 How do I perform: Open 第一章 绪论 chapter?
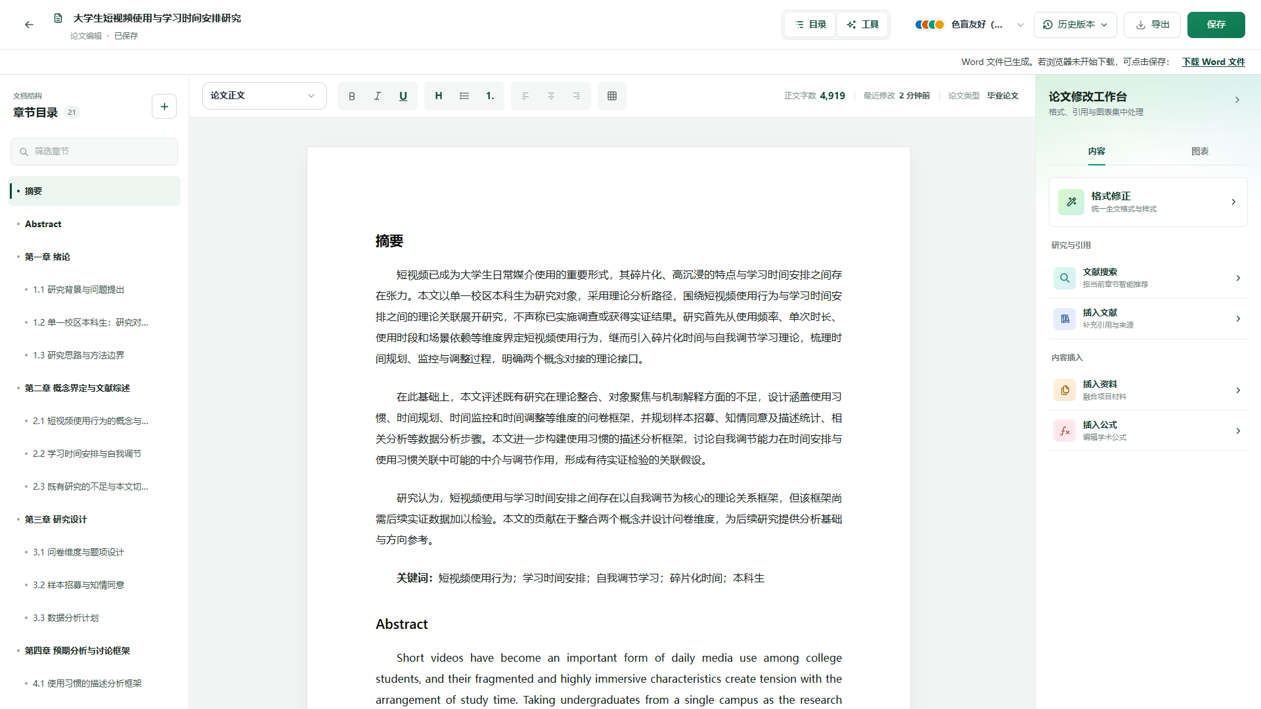click(94, 257)
